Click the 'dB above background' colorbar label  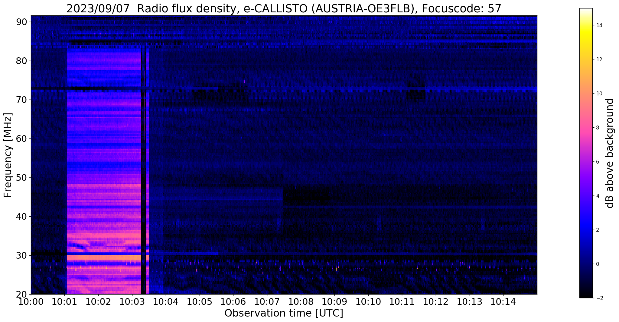(x=610, y=153)
